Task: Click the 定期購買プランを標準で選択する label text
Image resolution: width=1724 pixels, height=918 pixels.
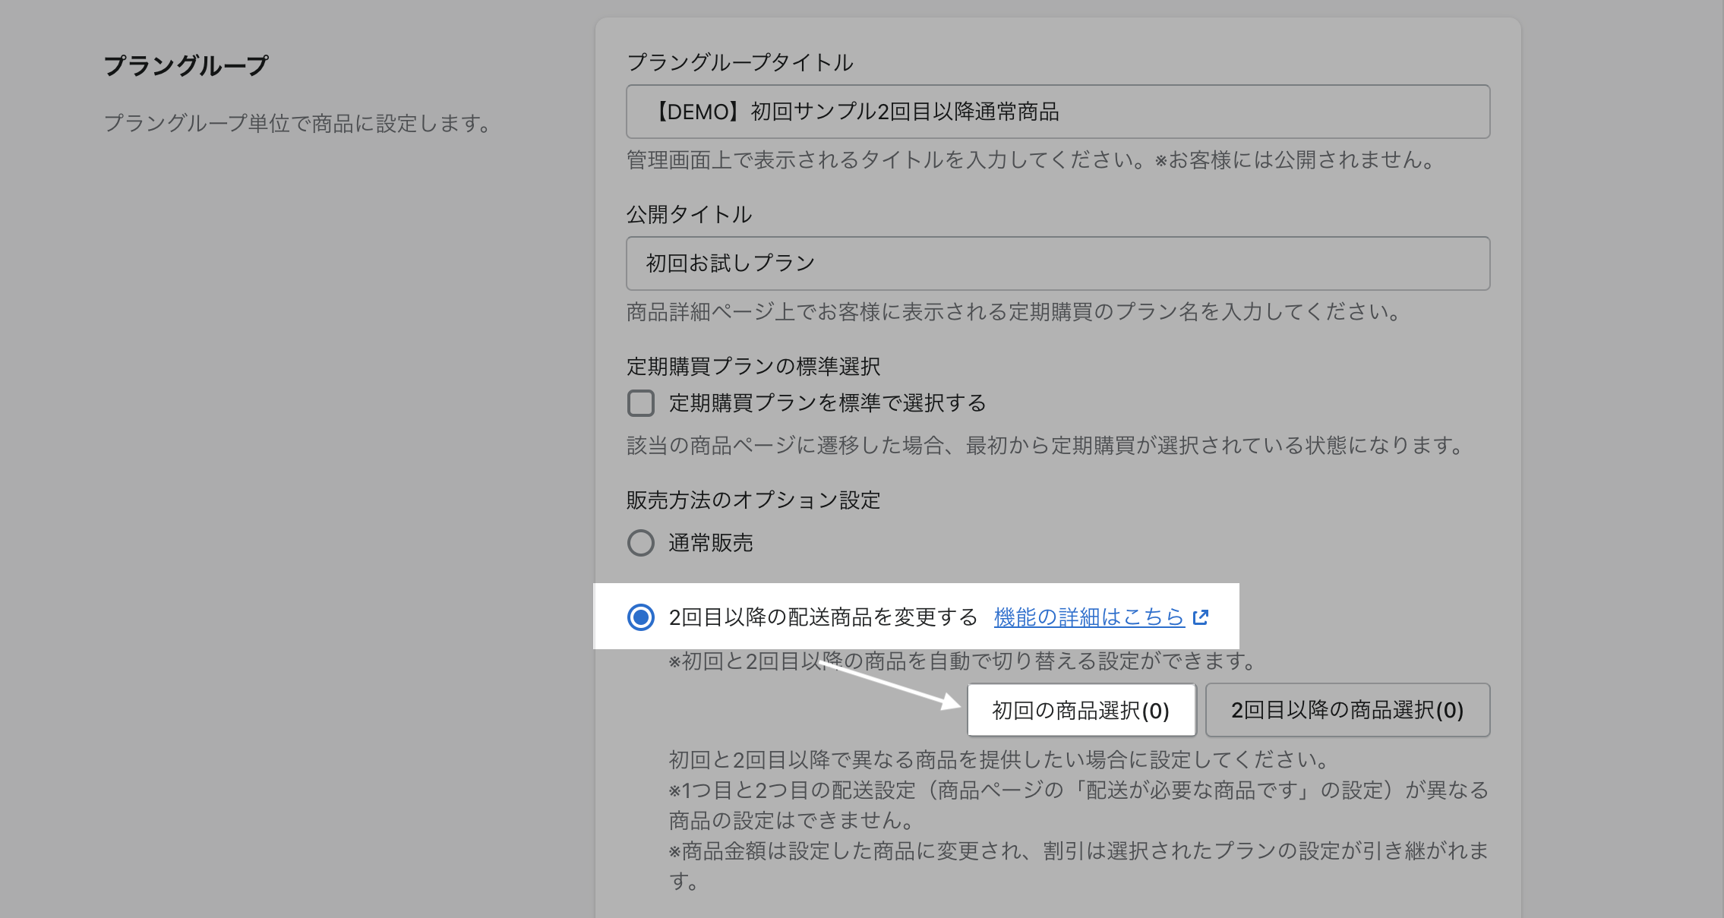Action: [x=827, y=403]
